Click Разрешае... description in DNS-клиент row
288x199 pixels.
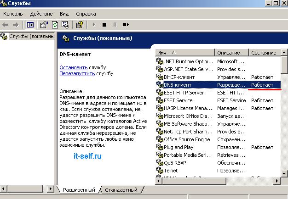click(x=231, y=85)
